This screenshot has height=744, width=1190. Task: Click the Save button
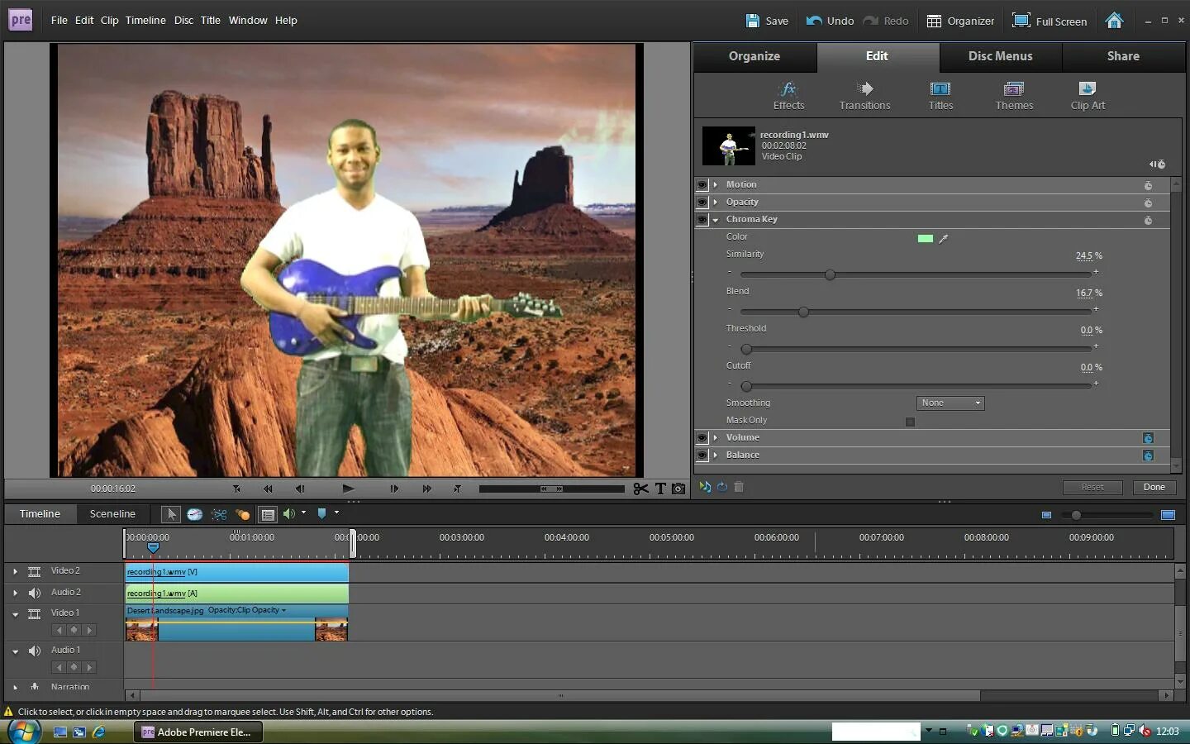(767, 21)
